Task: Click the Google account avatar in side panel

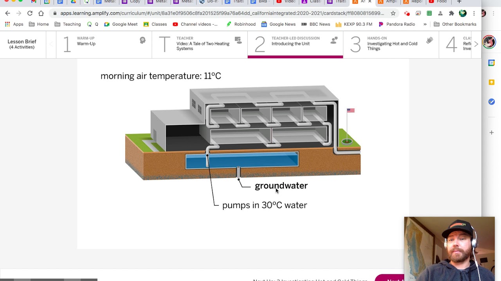Action: point(489,42)
